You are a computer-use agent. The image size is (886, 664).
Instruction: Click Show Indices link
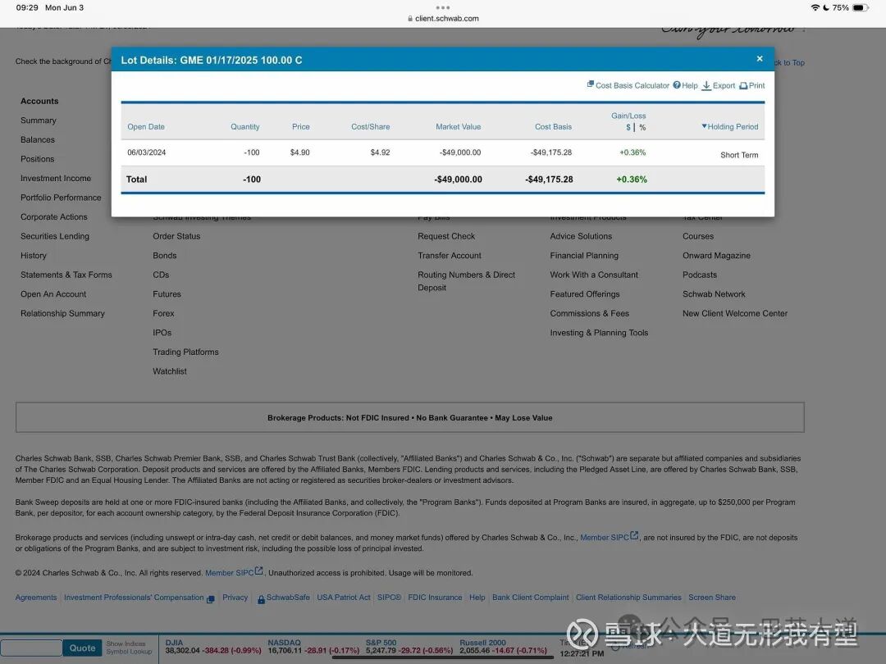pos(126,644)
